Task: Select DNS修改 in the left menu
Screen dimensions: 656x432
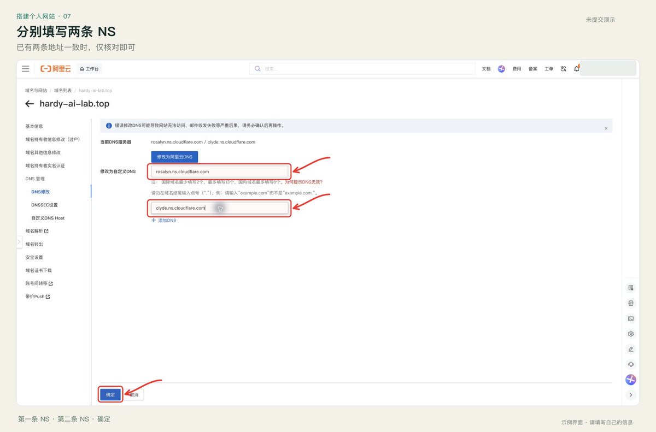Action: 40,192
